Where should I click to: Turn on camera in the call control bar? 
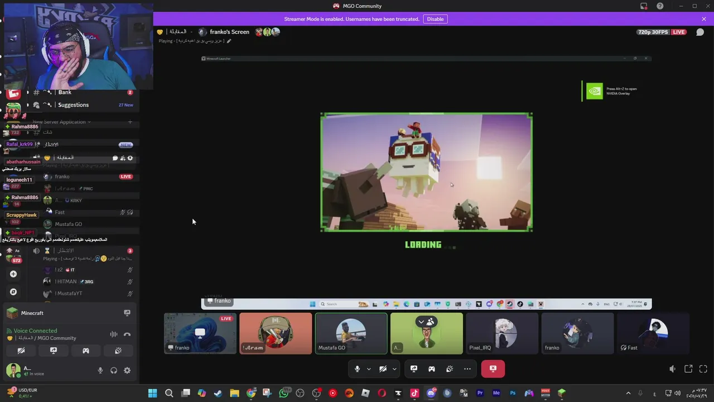[x=383, y=369]
